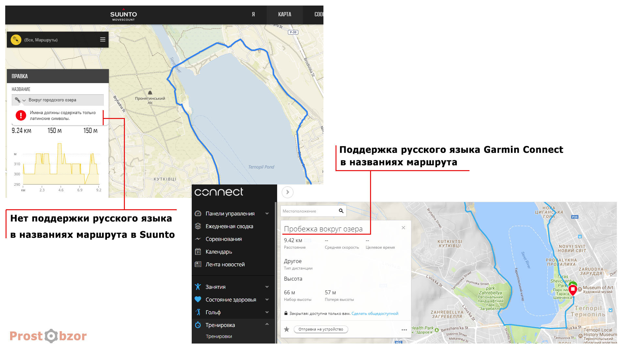Open Лента новостей menu item
Viewport: 626px width, 352px height.
(x=225, y=264)
